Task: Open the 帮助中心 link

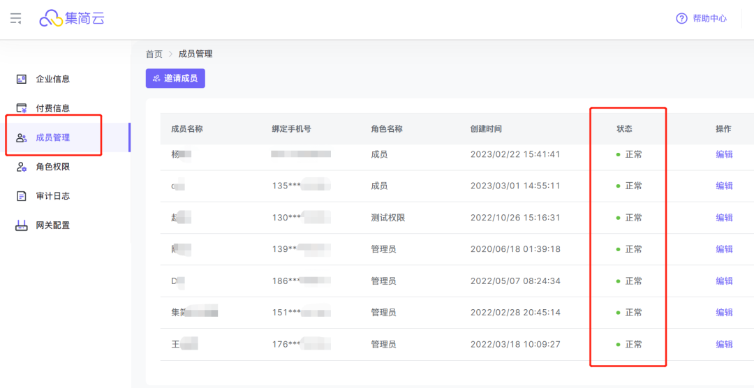Action: point(709,19)
